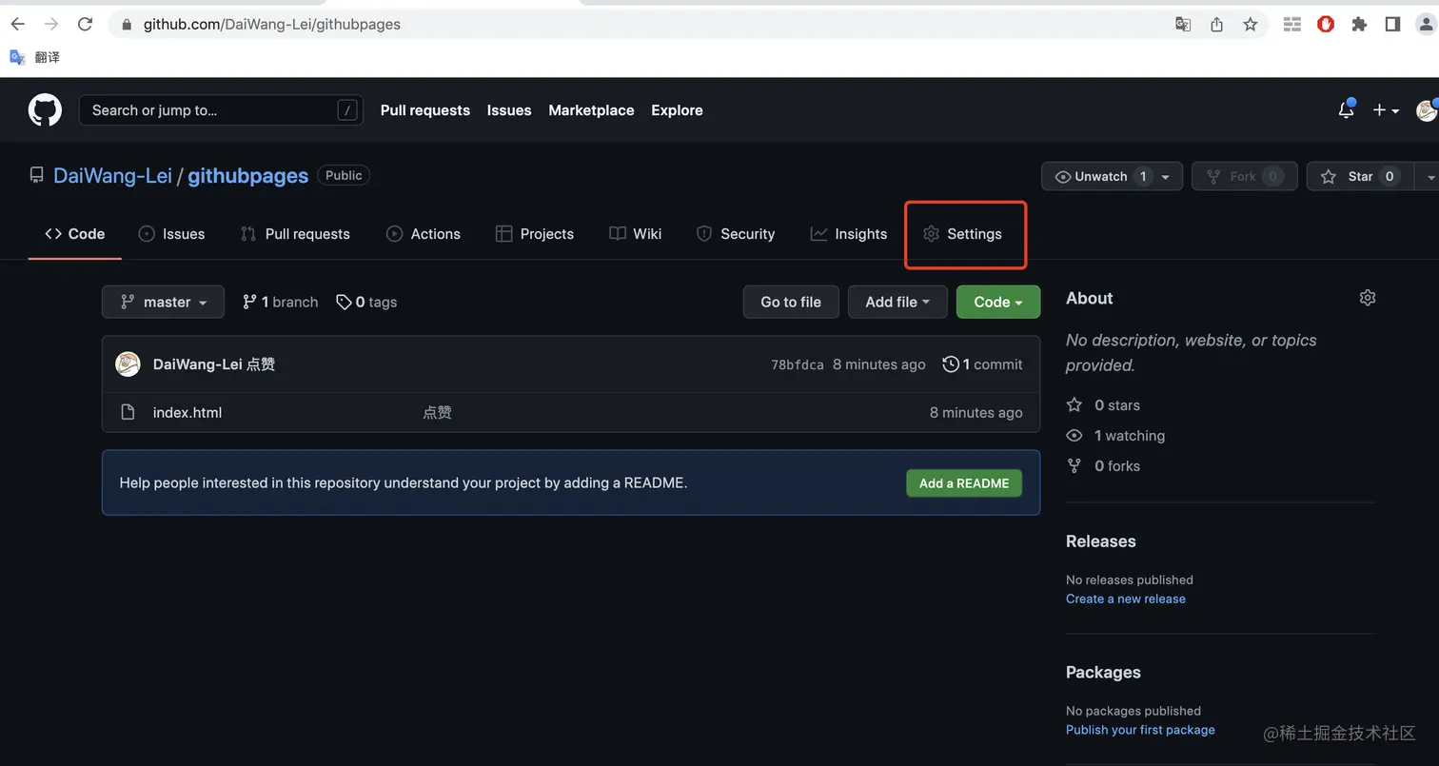Open the notifications bell
The image size is (1439, 766).
click(x=1346, y=110)
